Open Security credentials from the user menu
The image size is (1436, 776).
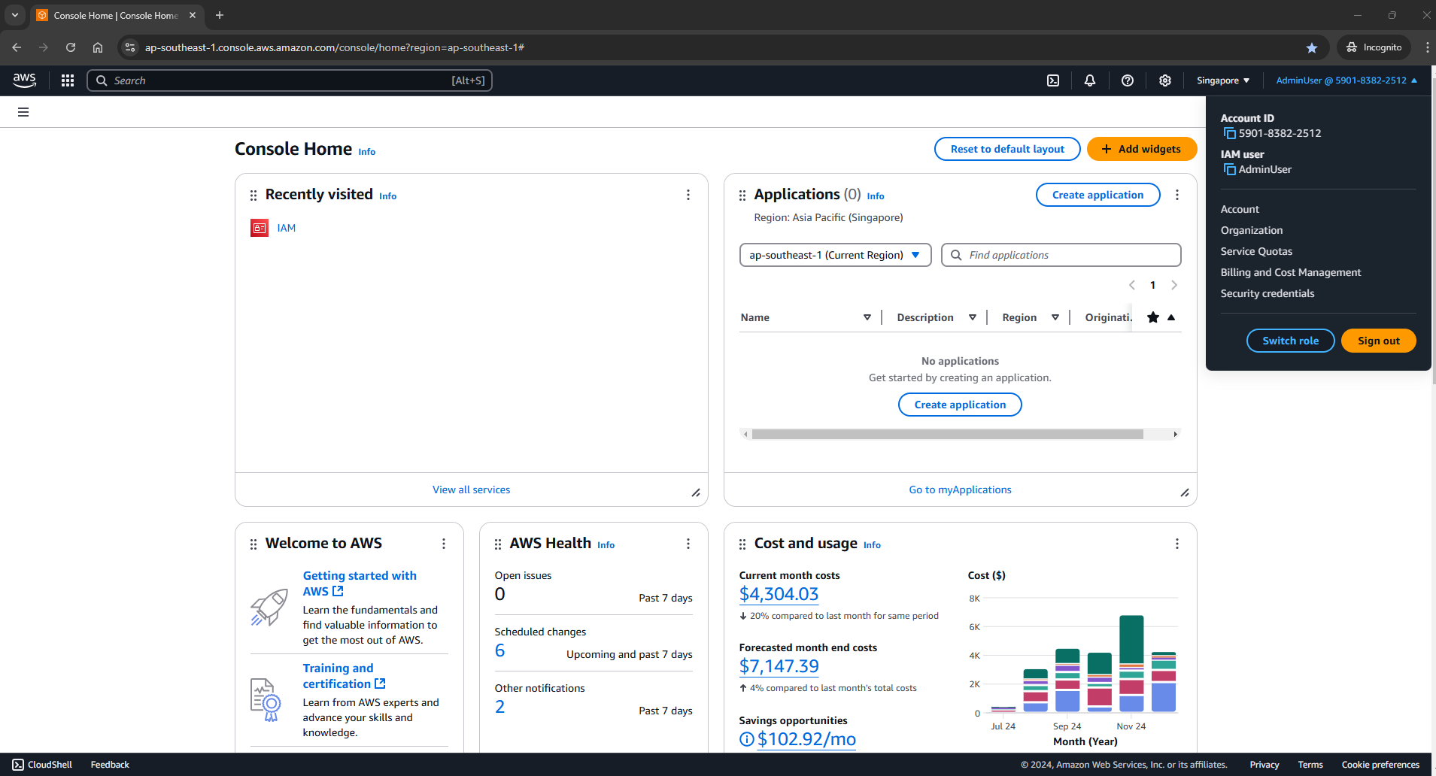click(1268, 293)
